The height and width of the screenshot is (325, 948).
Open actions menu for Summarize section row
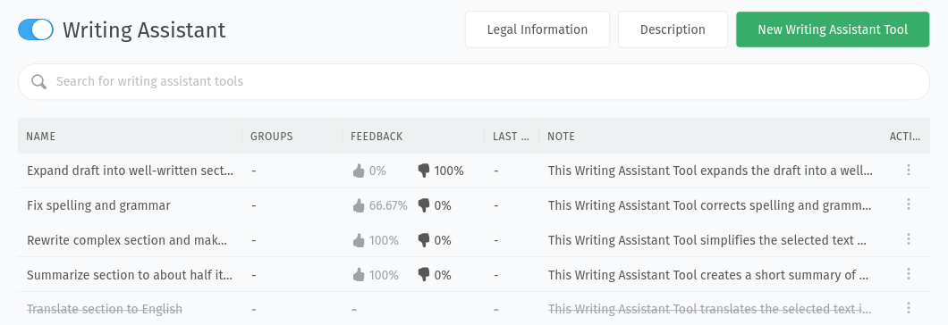pos(908,274)
